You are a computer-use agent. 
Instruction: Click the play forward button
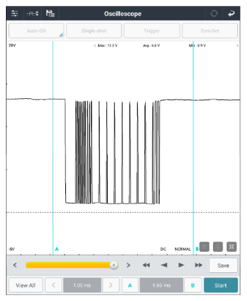tap(181, 265)
